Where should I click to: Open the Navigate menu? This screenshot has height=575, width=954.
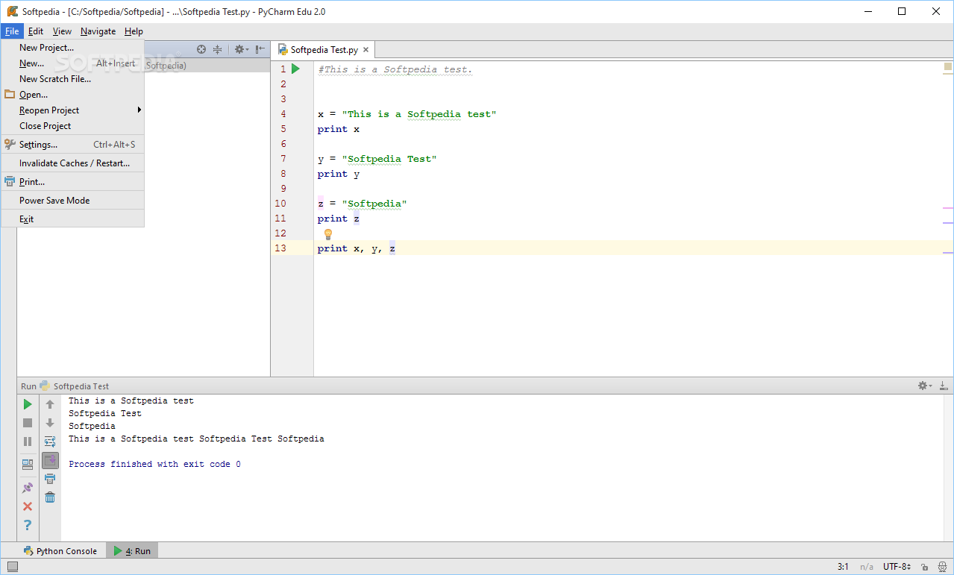click(x=98, y=31)
